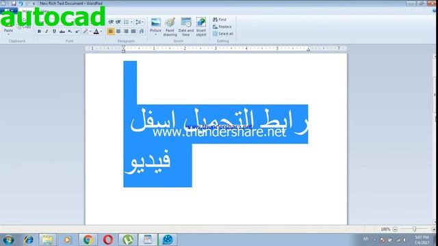Open File Explorer from taskbar
Screen dimensions: 438x246
pyautogui.click(x=47, y=240)
